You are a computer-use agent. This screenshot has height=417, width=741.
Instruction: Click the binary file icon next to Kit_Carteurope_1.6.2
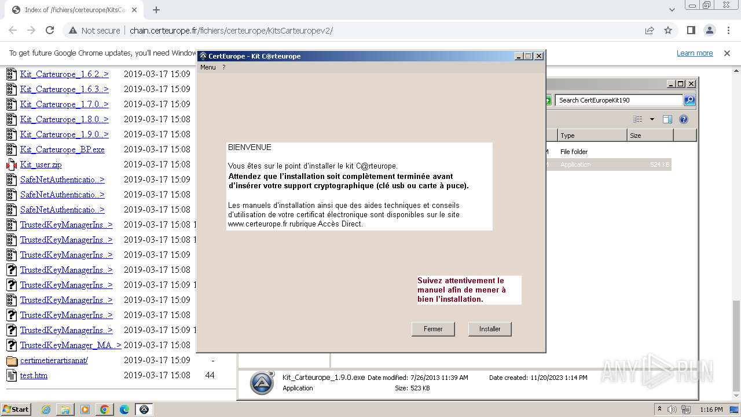12,74
